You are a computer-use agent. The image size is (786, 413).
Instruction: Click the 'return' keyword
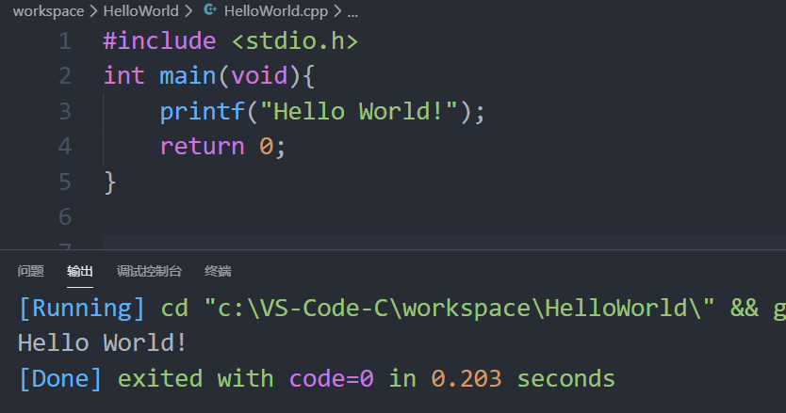[x=202, y=146]
